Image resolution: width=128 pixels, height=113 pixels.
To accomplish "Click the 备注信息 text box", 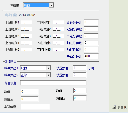I will [x=53, y=83].
